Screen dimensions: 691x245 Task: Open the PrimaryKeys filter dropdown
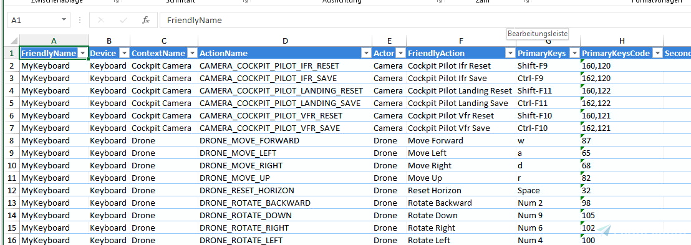click(x=574, y=54)
